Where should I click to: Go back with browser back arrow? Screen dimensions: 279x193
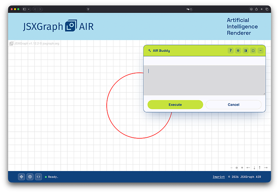(35, 9)
